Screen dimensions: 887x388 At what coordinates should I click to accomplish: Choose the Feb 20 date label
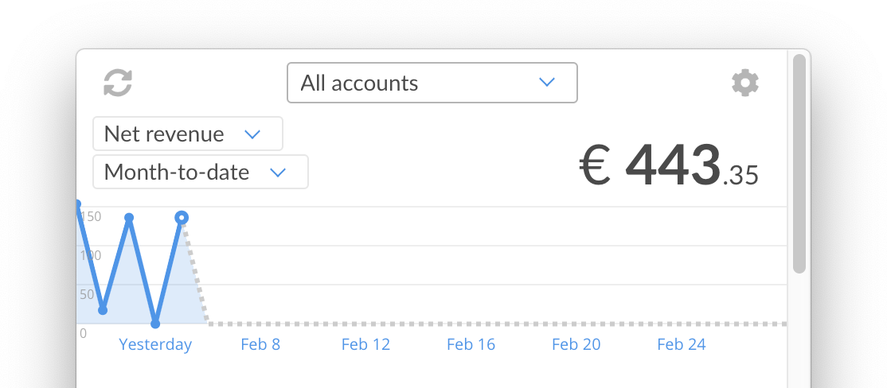pyautogui.click(x=576, y=344)
